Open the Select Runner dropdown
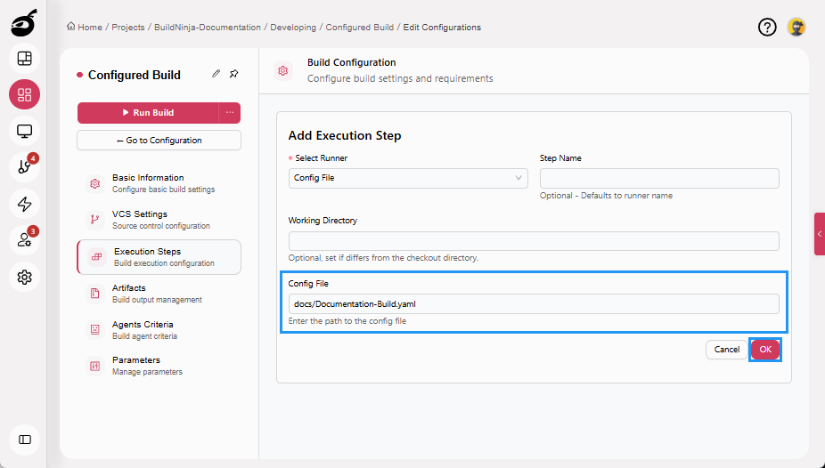825x468 pixels. 408,178
